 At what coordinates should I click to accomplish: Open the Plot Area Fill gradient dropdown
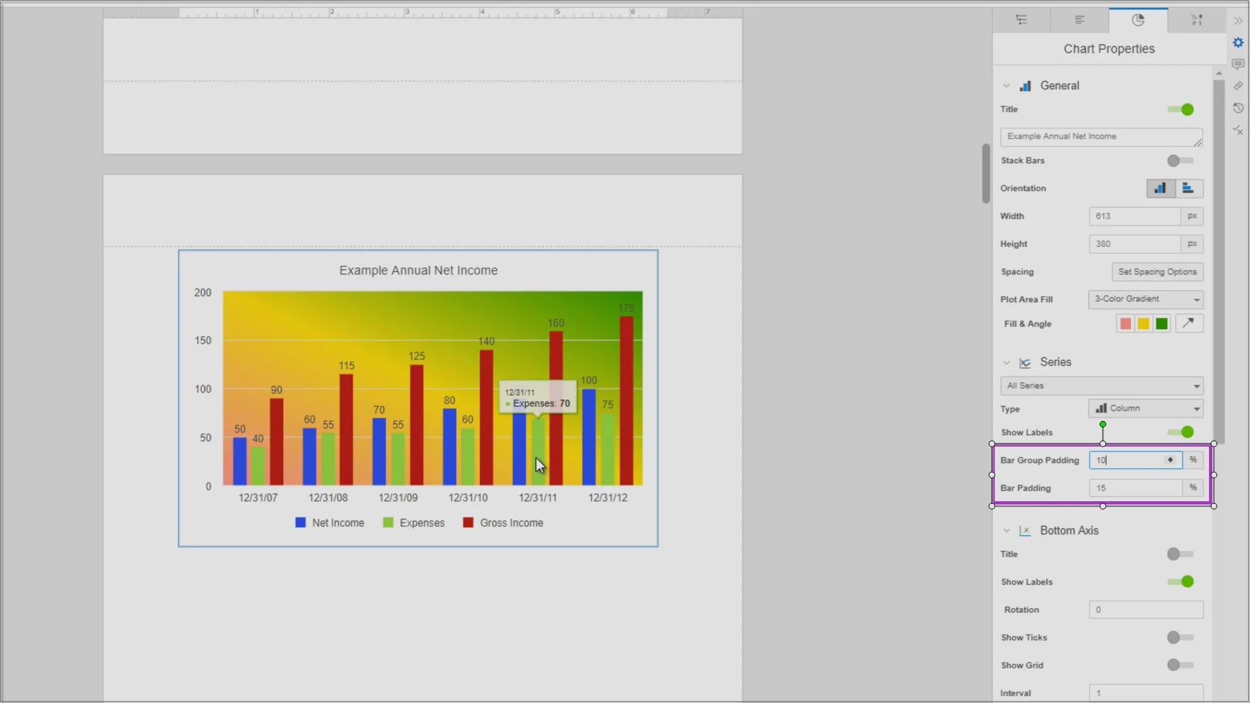[1146, 299]
